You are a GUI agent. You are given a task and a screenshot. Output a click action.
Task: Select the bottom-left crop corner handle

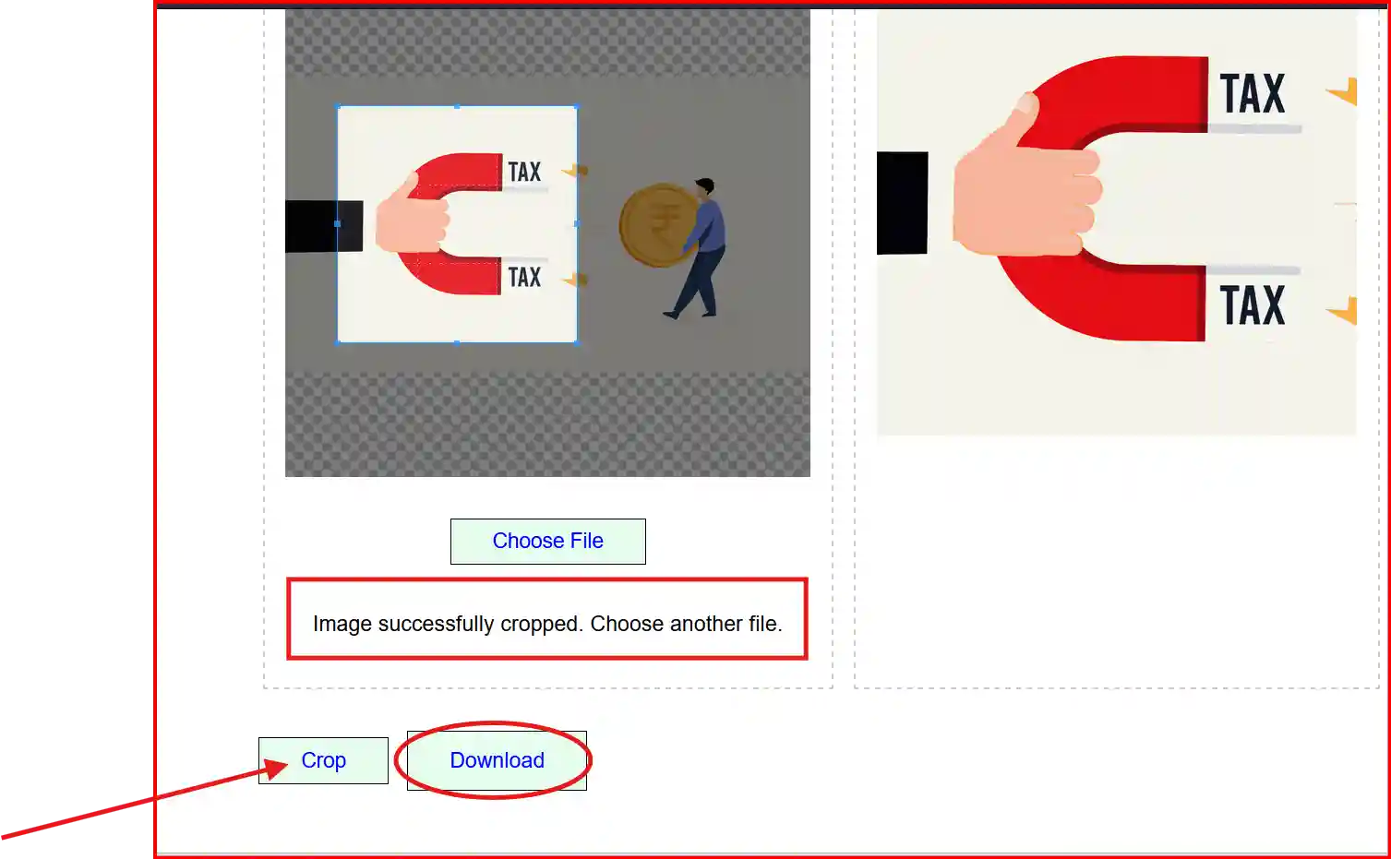click(338, 342)
